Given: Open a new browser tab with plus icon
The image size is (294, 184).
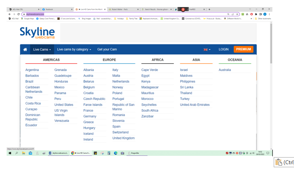Looking at the screenshot, I should (x=209, y=9).
